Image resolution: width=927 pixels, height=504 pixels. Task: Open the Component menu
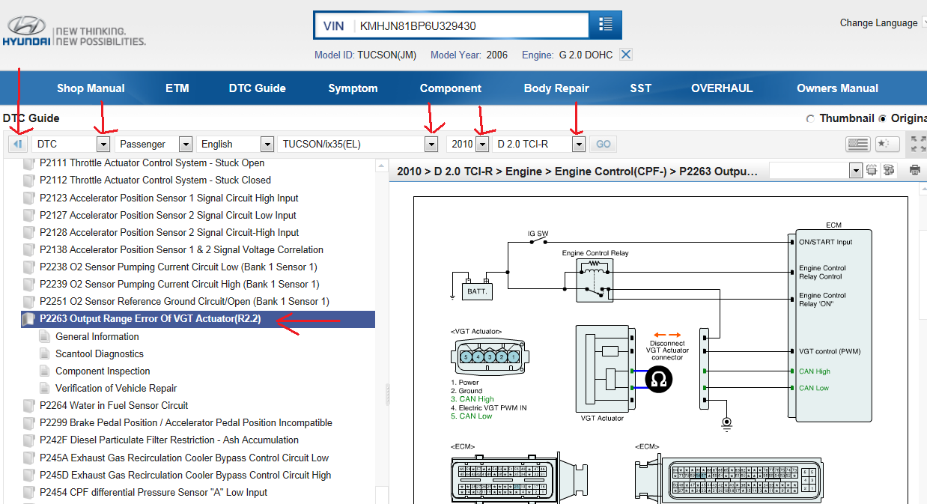451,88
